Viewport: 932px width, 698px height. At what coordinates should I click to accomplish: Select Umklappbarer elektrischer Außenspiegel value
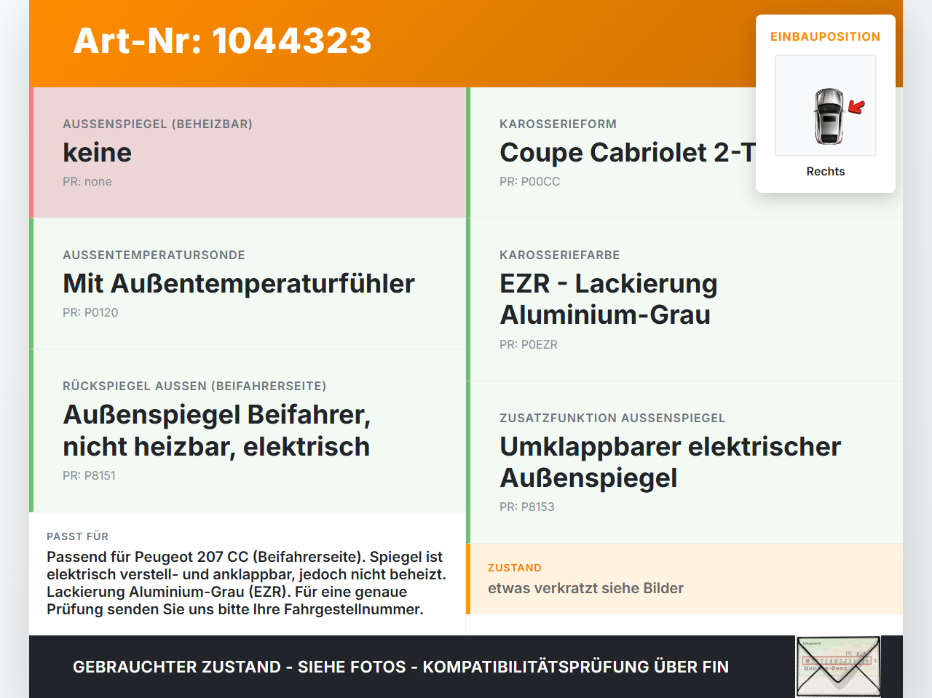click(671, 462)
